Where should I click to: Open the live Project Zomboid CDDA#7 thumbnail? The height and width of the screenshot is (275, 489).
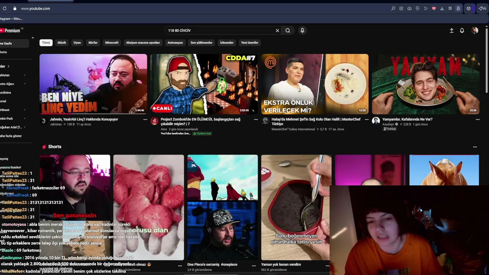tap(204, 84)
